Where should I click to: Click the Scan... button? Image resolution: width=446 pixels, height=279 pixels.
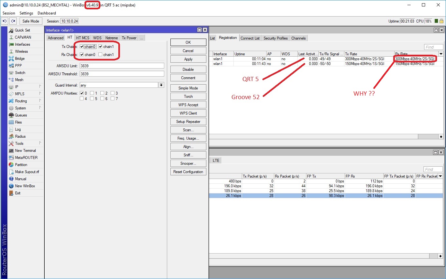pos(188,130)
